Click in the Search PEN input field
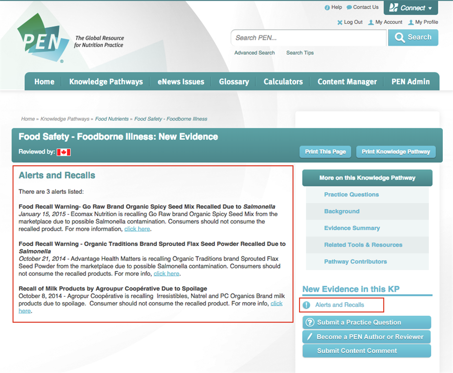The height and width of the screenshot is (373, 453). coord(308,37)
